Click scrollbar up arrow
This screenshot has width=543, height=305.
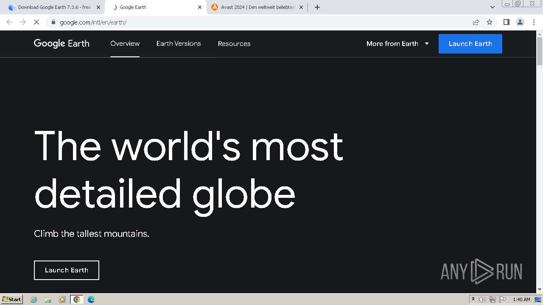point(540,33)
